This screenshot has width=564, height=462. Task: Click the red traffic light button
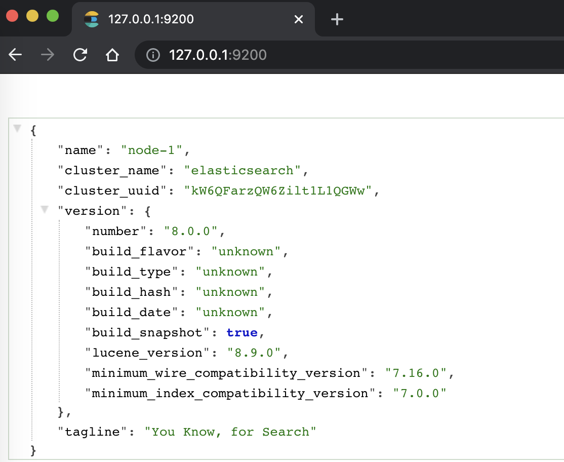[13, 16]
